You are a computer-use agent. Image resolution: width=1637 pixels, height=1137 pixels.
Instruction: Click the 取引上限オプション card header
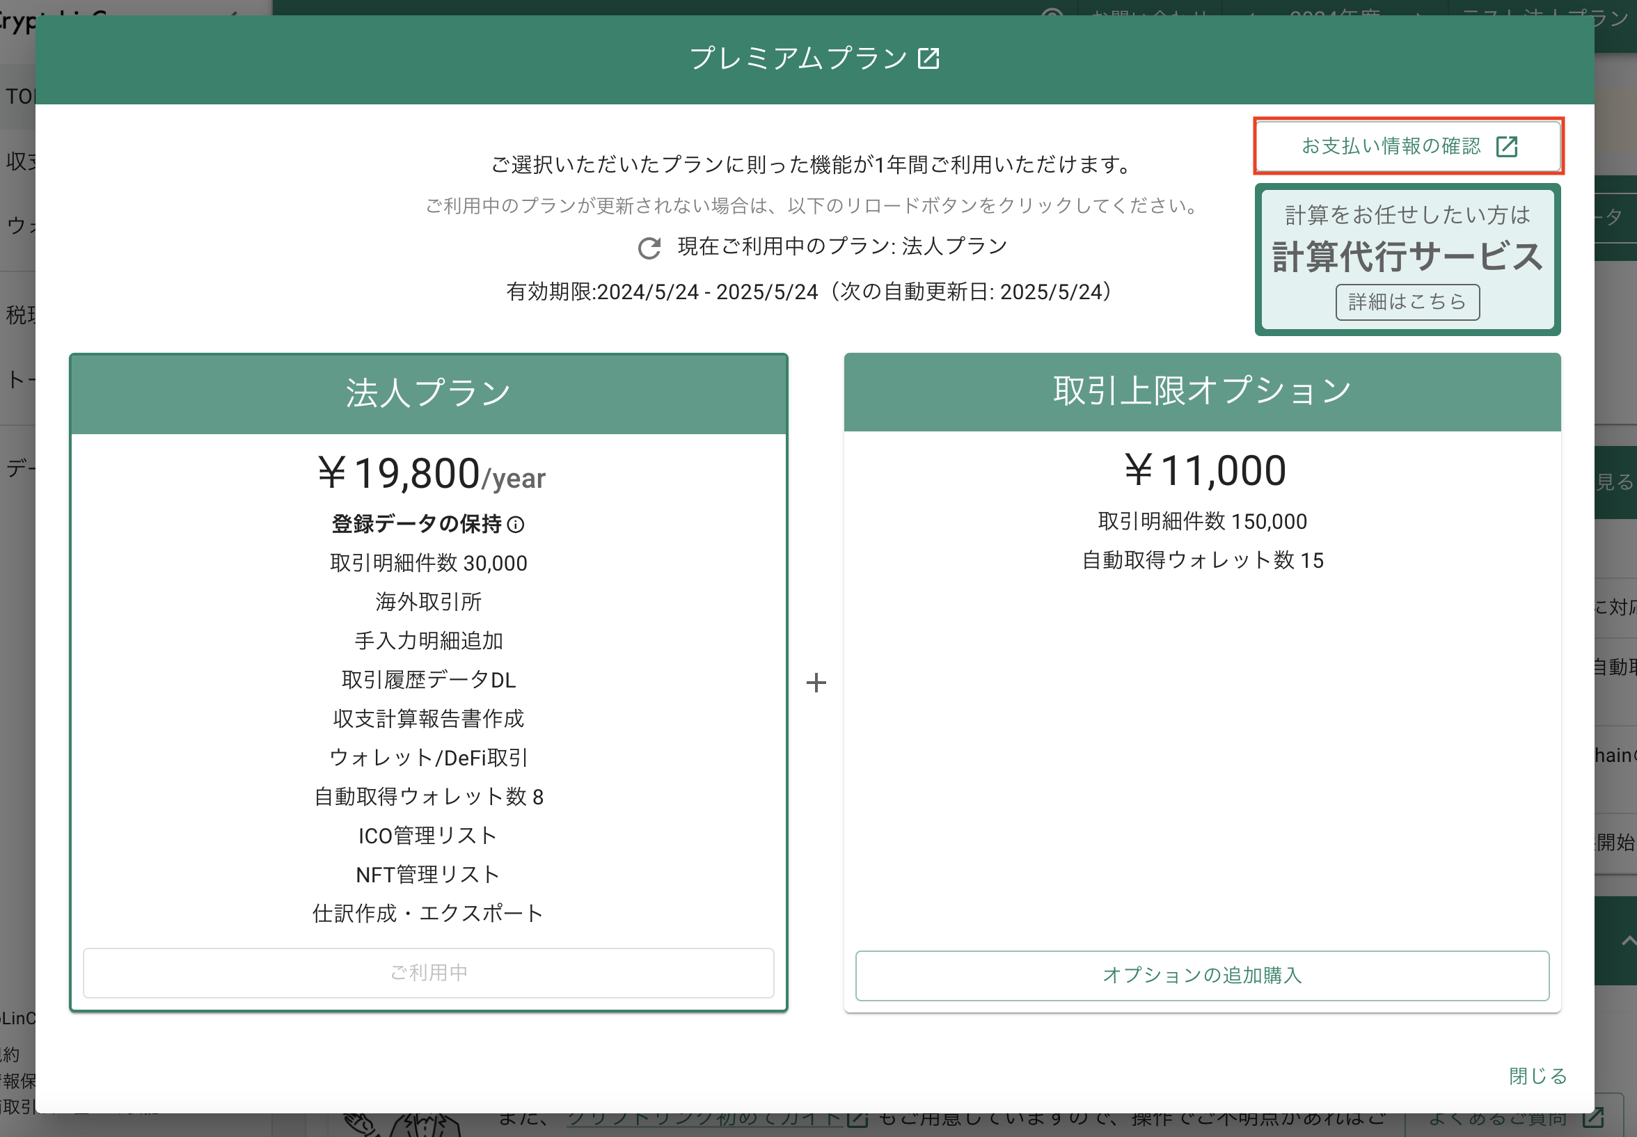(1202, 392)
